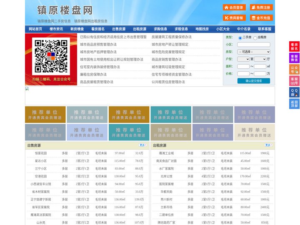Viewport: 300px width, 225px height.
Task: Open the 兰新市场 rental listing
Action: [166, 207]
